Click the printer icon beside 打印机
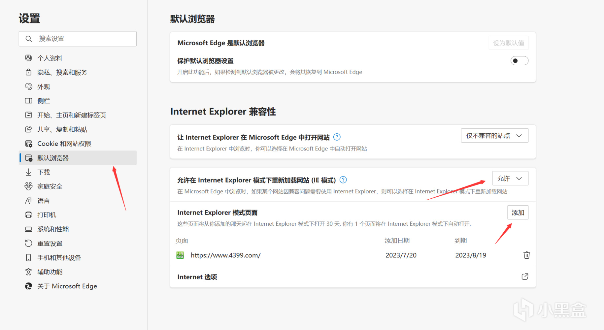This screenshot has height=330, width=604. 29,215
